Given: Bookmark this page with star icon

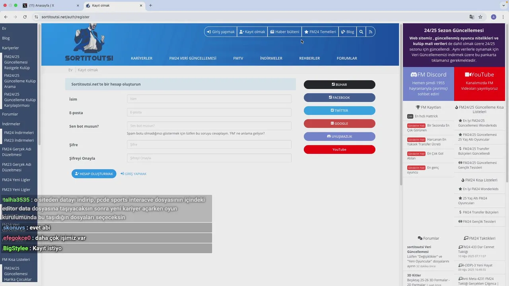Looking at the screenshot, I should click(480, 17).
